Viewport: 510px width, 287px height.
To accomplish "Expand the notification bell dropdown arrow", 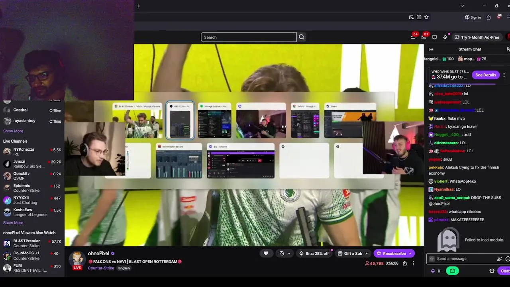I will point(289,254).
